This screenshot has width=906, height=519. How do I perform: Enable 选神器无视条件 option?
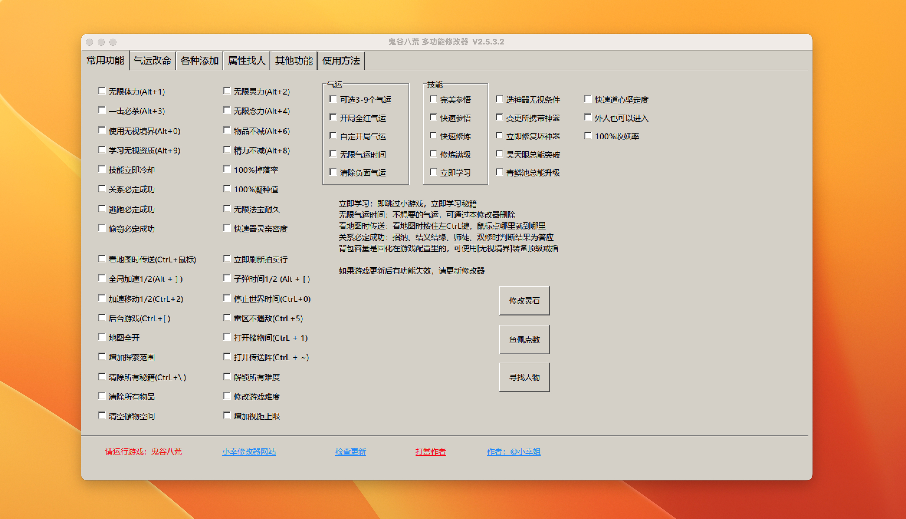point(499,99)
